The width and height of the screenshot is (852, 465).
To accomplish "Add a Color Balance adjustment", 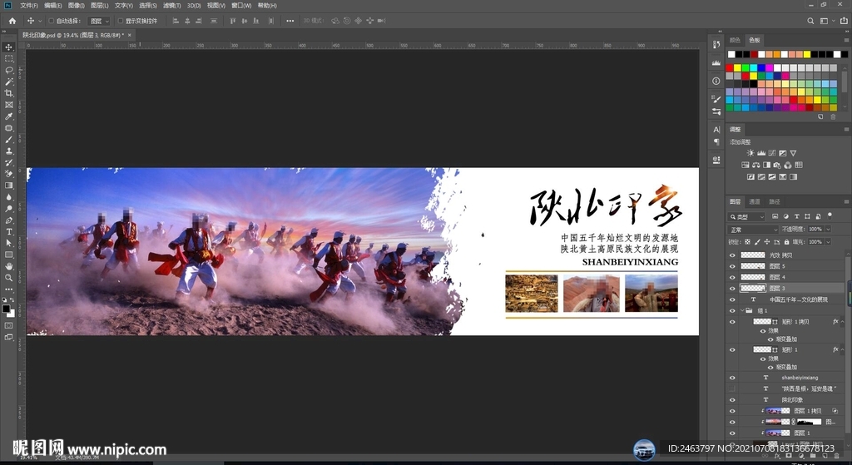I will pyautogui.click(x=755, y=166).
